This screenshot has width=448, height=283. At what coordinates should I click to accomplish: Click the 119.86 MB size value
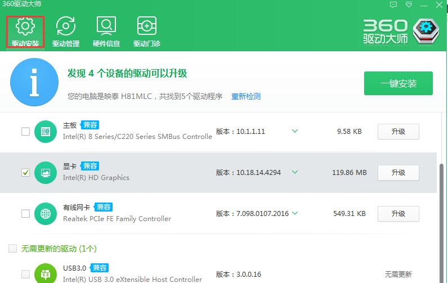(349, 173)
